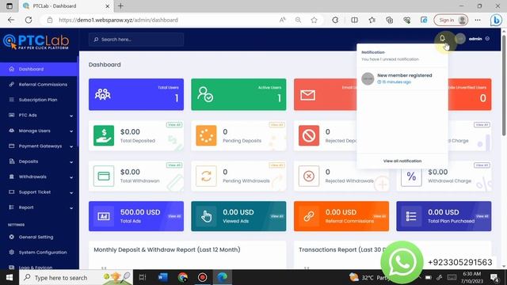Expand the Support Ticket submenu arrow
Screen dimensions: 507x285
[x=71, y=192]
